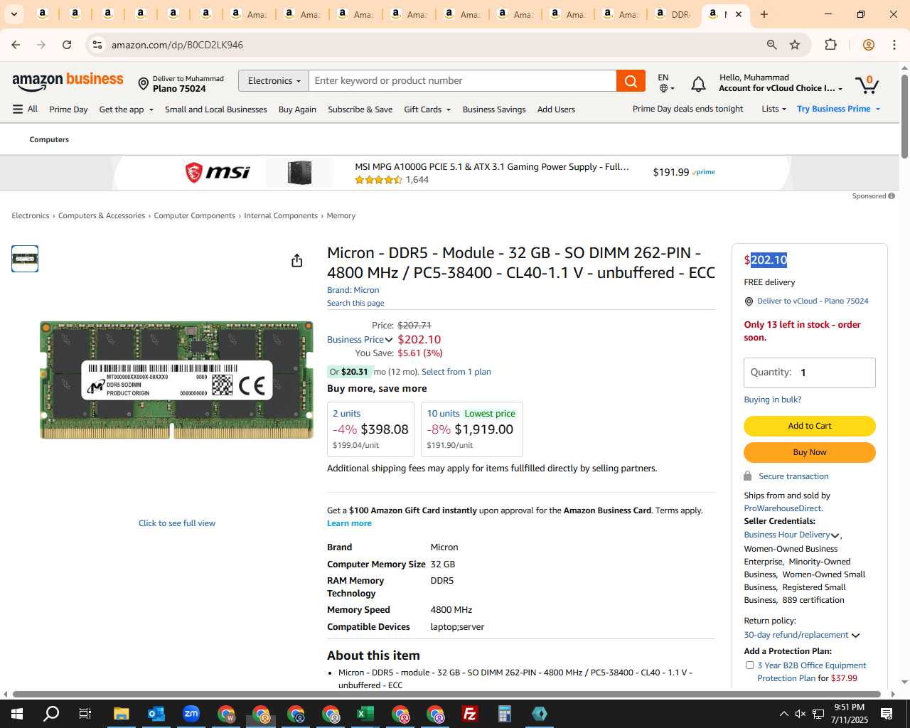910x728 pixels.
Task: Click the Add to Cart button
Action: pyautogui.click(x=809, y=426)
